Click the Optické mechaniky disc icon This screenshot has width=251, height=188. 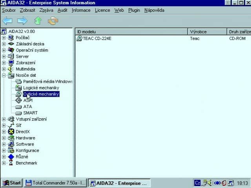18,94
